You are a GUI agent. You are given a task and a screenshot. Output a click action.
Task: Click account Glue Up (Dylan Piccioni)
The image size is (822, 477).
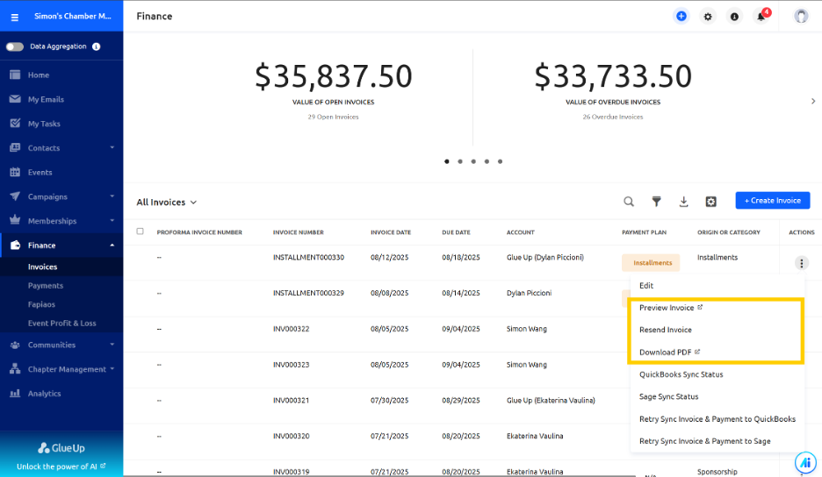(545, 257)
